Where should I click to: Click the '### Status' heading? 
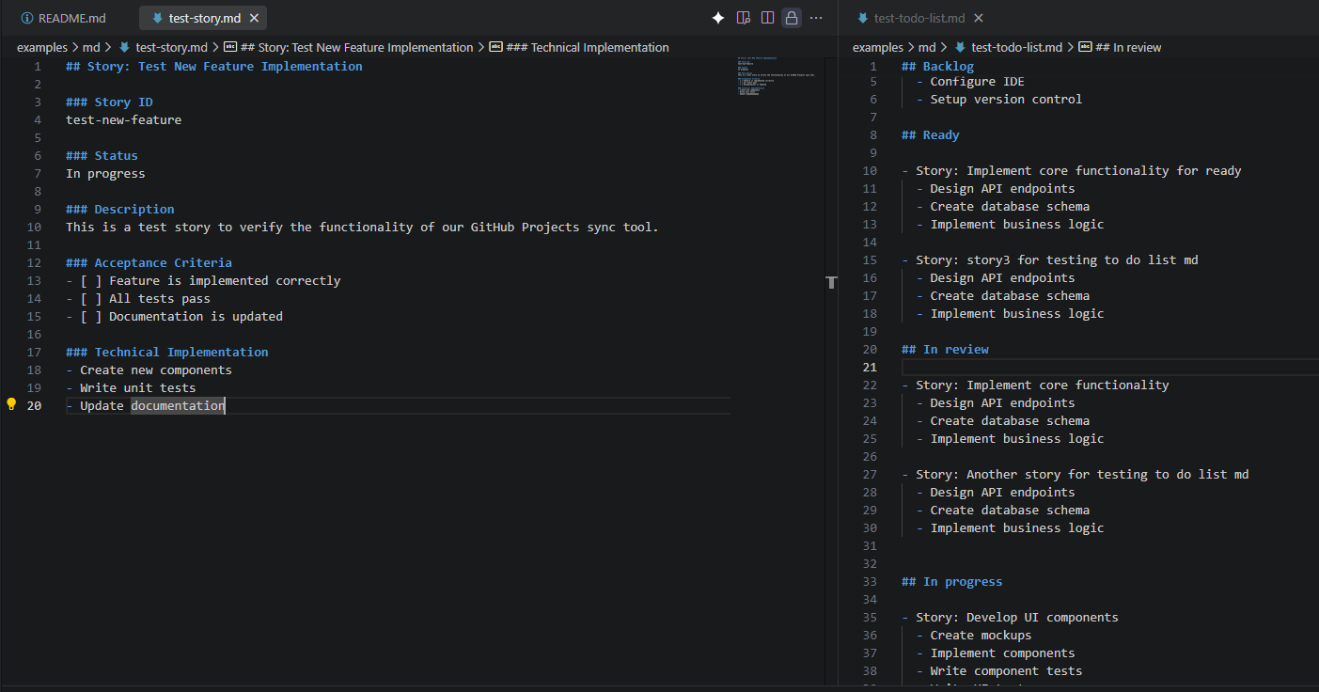pos(102,155)
